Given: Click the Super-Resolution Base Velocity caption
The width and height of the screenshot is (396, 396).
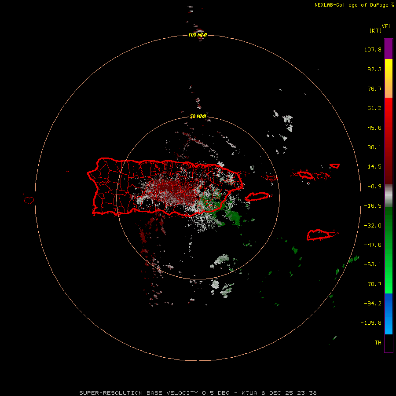Looking at the screenshot, I should coord(198,393).
